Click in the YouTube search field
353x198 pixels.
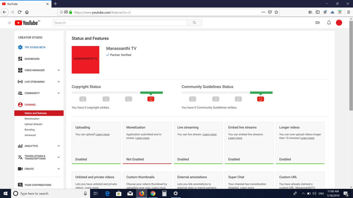tap(120, 23)
